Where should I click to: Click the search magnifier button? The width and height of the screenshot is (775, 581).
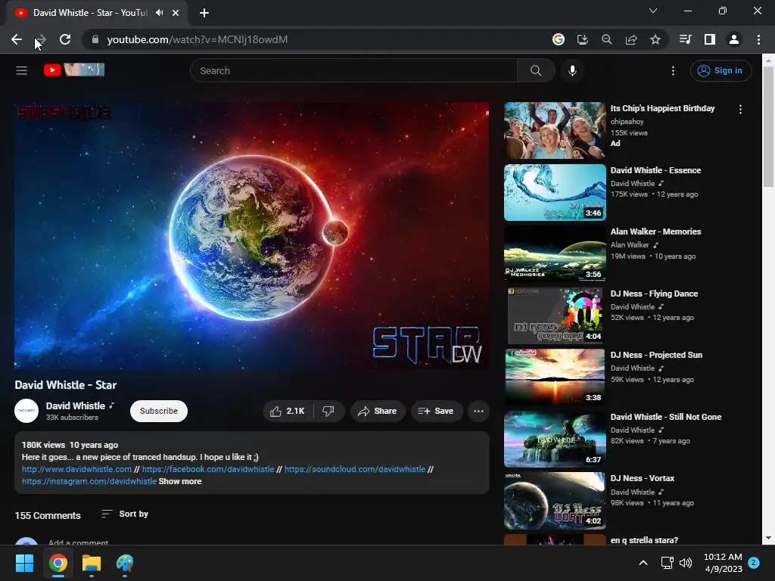coord(536,70)
